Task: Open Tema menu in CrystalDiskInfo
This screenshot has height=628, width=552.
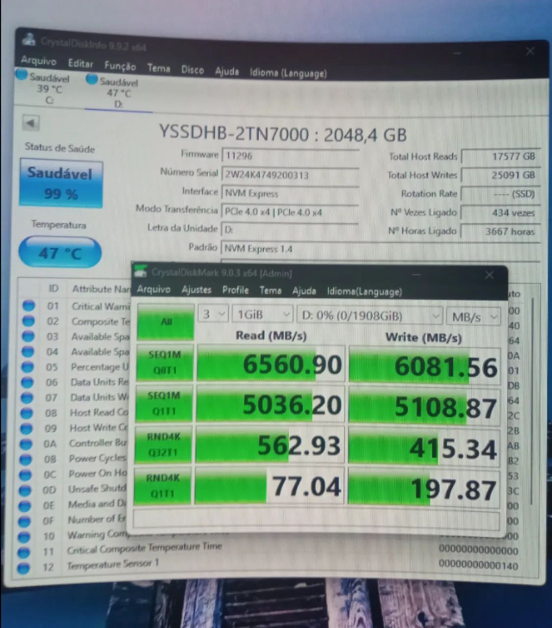Action: (159, 68)
